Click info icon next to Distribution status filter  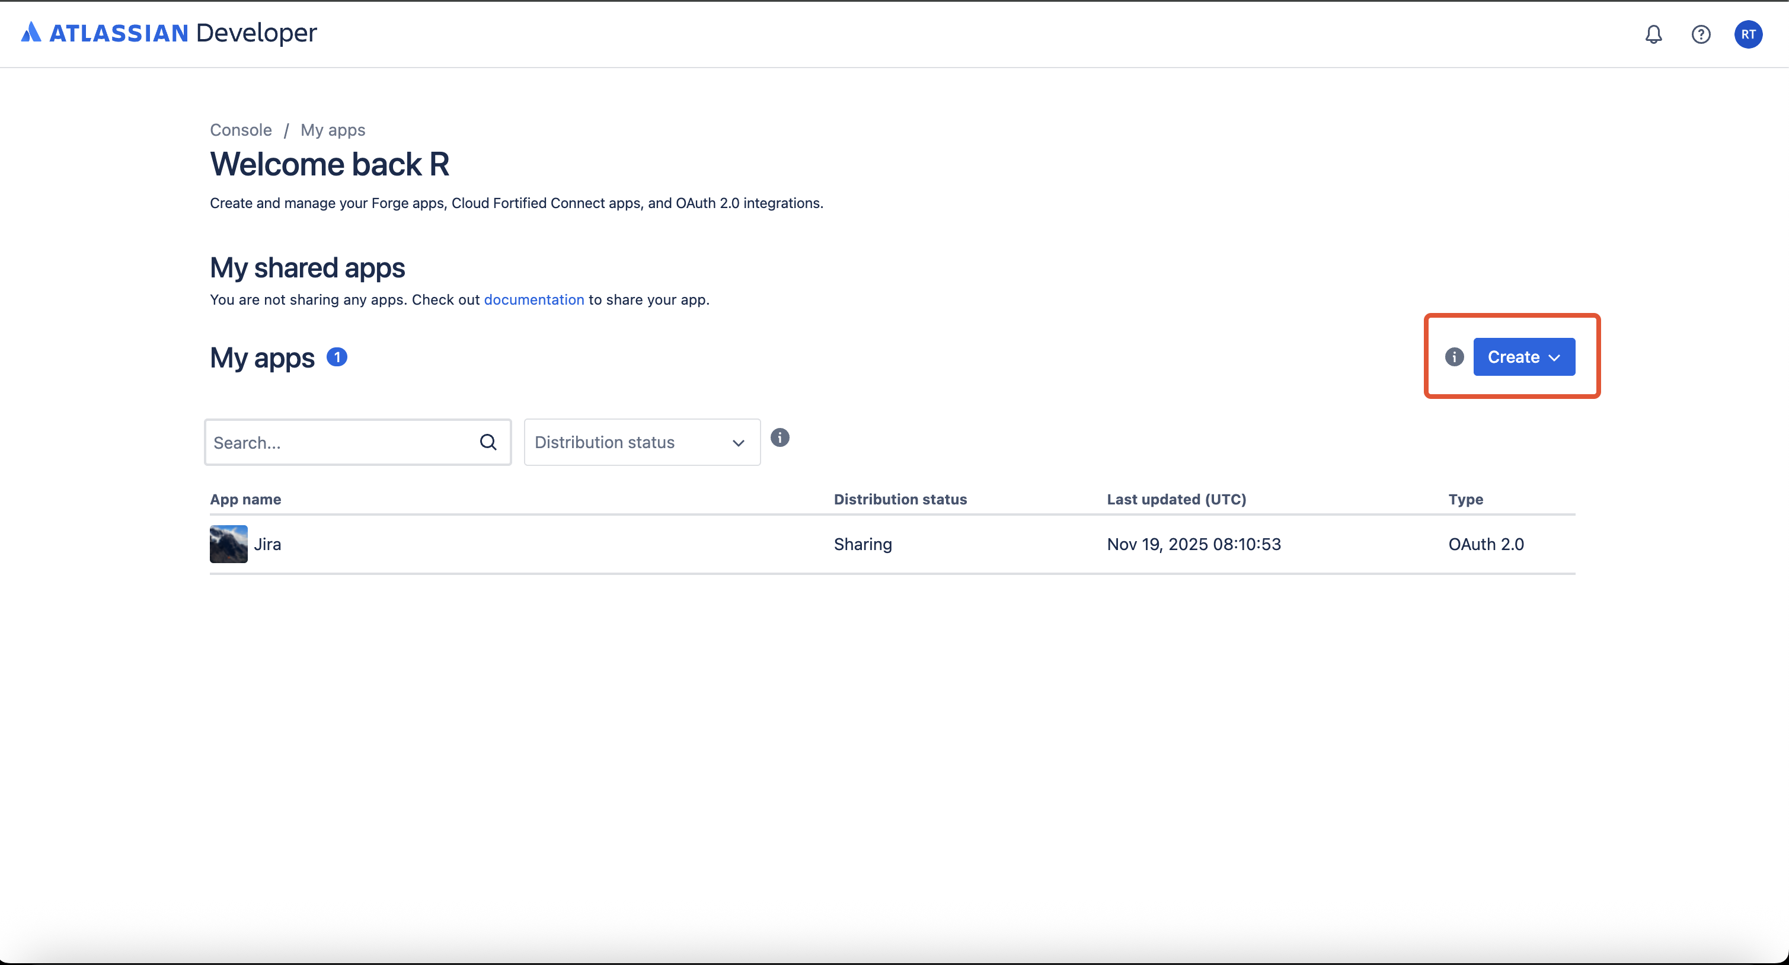point(780,438)
